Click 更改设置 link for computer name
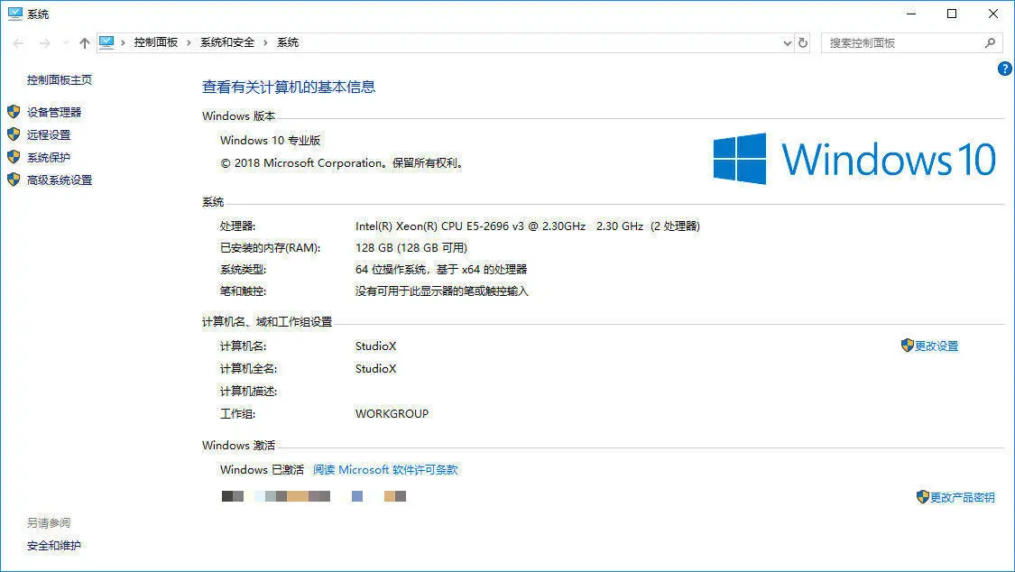The image size is (1015, 572). (x=937, y=346)
